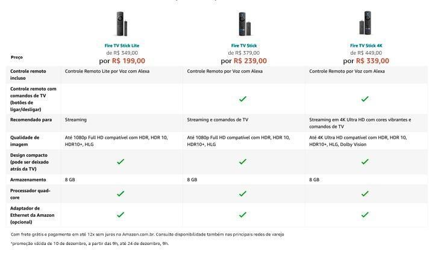This screenshot has height=254, width=432.
Task: Click Fire TV Stick 4K quad-core checkmark
Action: click(x=365, y=194)
